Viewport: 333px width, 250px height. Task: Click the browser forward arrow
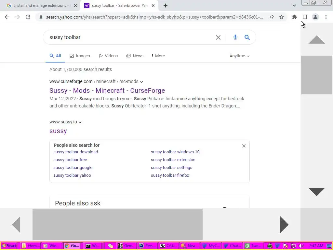18,17
